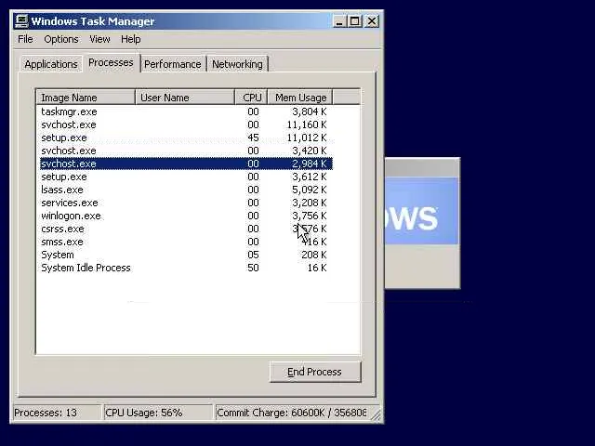Viewport: 595px width, 446px height.
Task: Maximize the Task Manager window
Action: click(355, 21)
